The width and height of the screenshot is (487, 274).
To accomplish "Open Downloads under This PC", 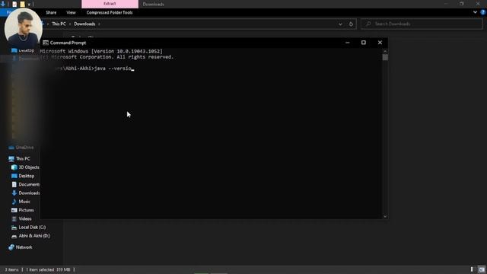I will pos(25,193).
